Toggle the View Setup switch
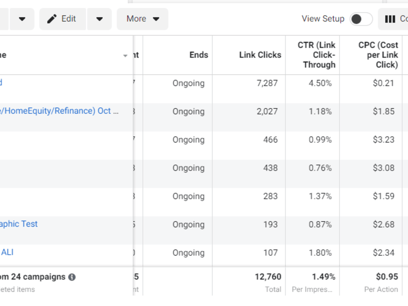Screen dimensions: 408x306 361,19
